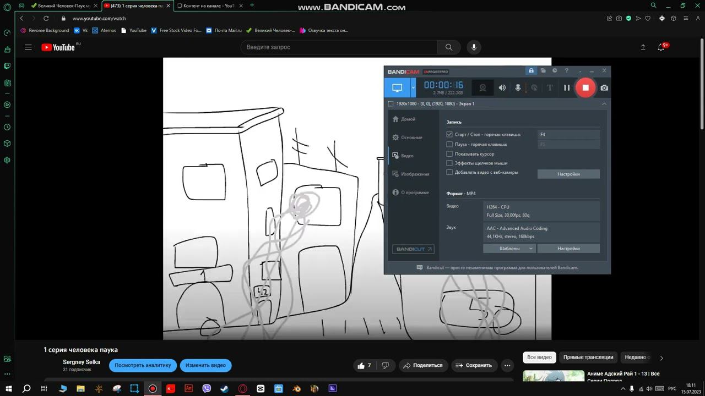This screenshot has width=705, height=396.
Task: Click Посмотреть аналитику button
Action: (143, 365)
